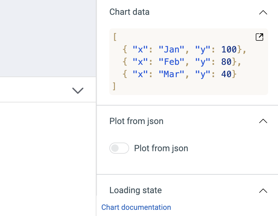
Task: Place cursor on "Feb" in the JSON editor
Action: [171, 62]
